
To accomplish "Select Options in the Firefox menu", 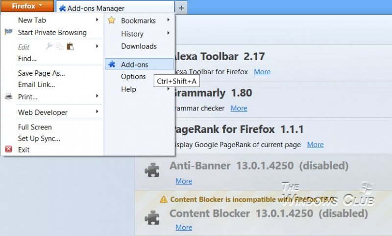I will (x=133, y=77).
